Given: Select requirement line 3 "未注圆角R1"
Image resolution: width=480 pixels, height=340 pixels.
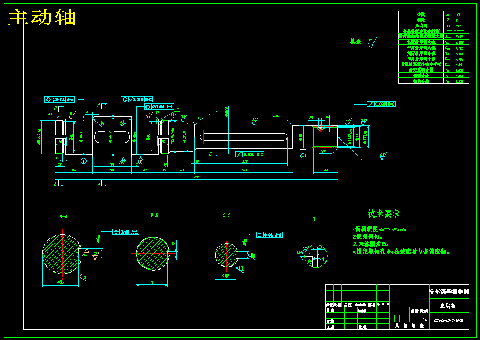Looking at the screenshot, I should click(370, 244).
